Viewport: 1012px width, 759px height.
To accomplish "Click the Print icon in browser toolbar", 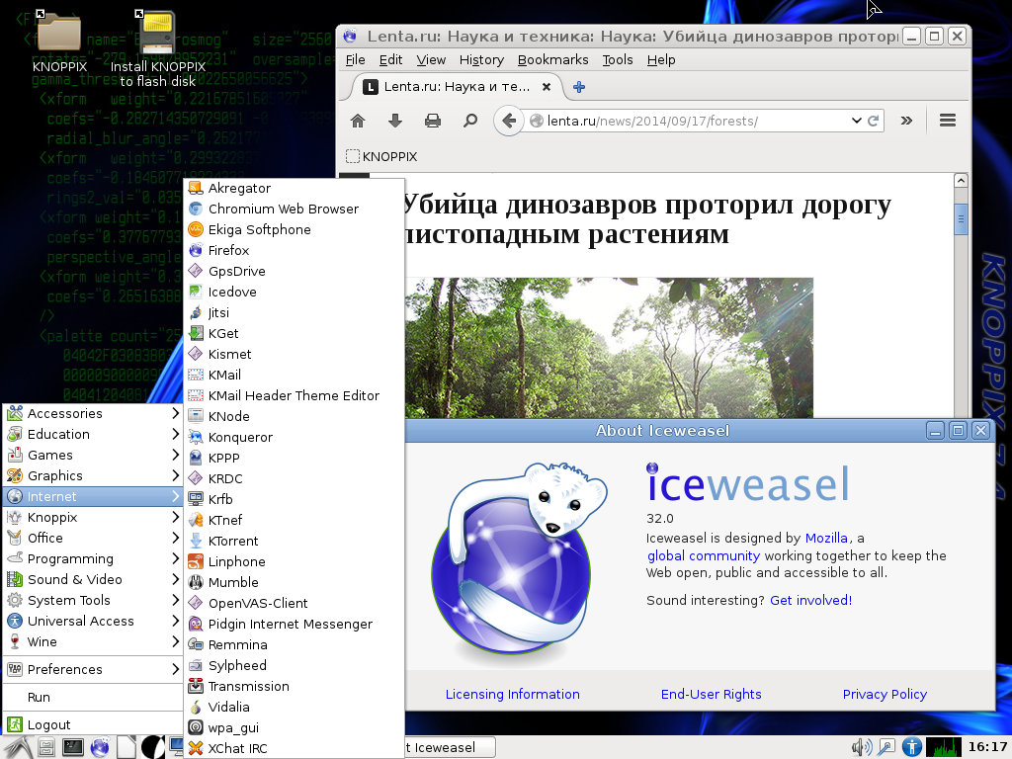I will tap(433, 121).
